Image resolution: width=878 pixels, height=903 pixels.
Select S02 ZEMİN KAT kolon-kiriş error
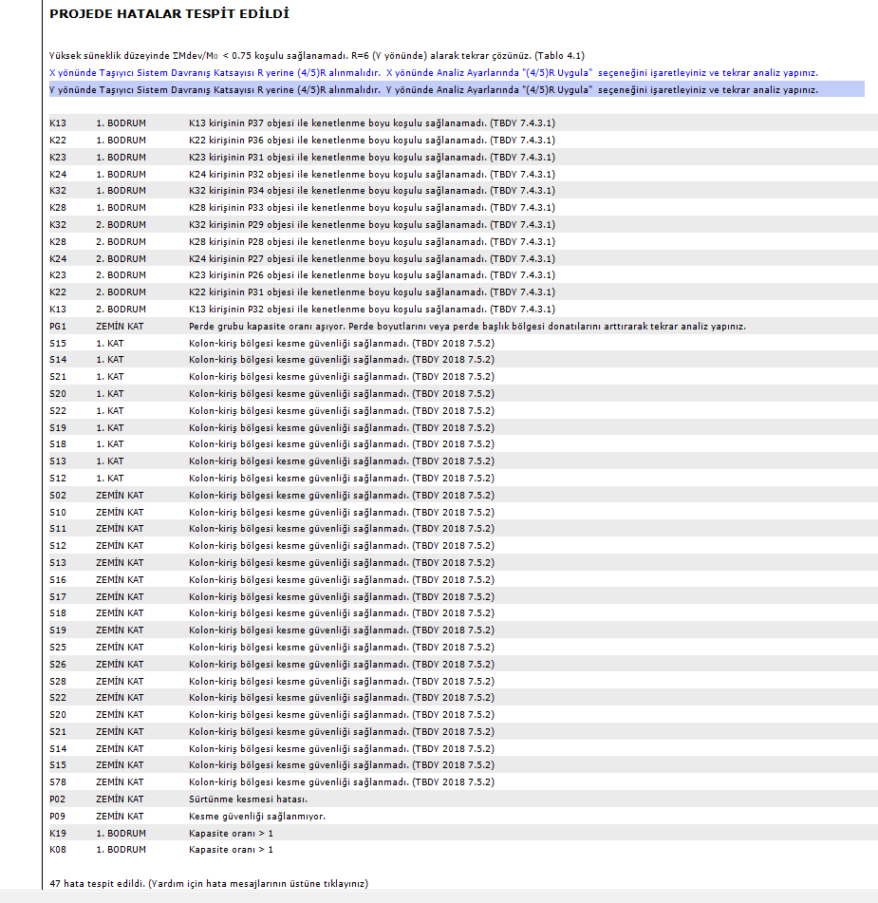(341, 495)
